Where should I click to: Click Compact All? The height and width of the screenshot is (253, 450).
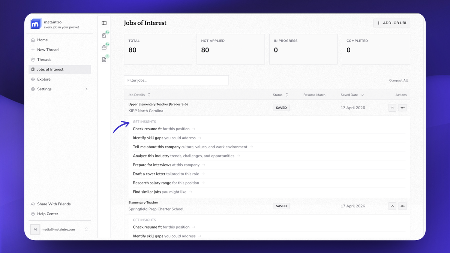click(x=398, y=81)
